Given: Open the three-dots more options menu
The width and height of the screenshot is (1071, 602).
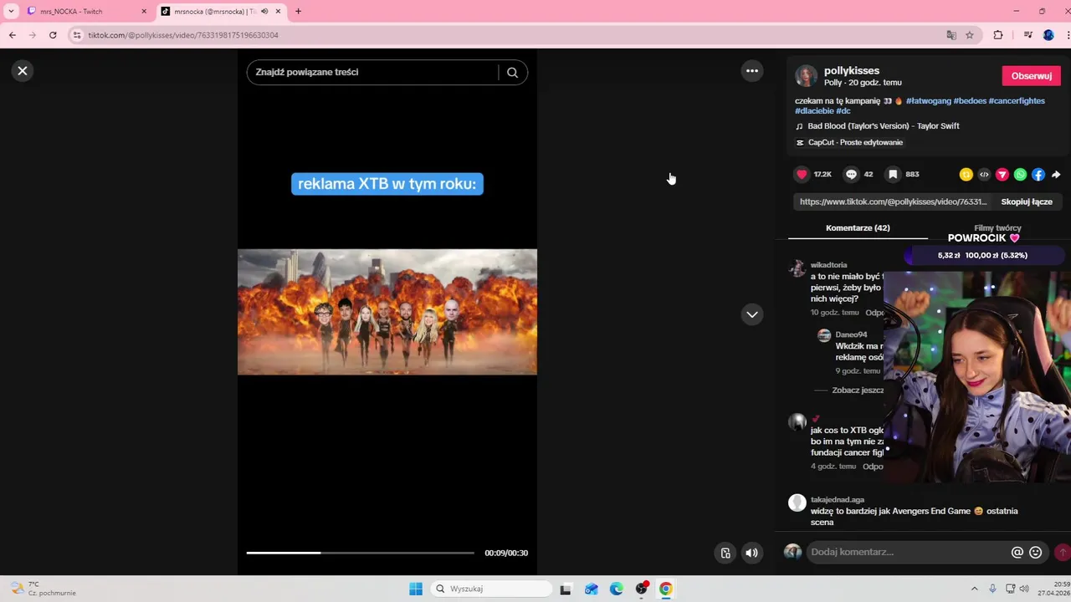Looking at the screenshot, I should coord(752,71).
